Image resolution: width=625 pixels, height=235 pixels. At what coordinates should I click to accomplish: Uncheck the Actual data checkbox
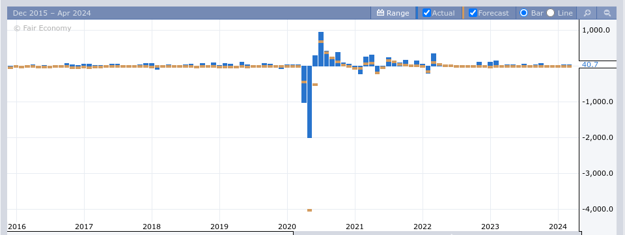pos(426,13)
